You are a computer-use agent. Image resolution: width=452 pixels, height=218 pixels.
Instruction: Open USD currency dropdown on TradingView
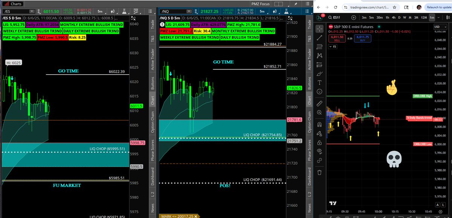pyautogui.click(x=440, y=27)
